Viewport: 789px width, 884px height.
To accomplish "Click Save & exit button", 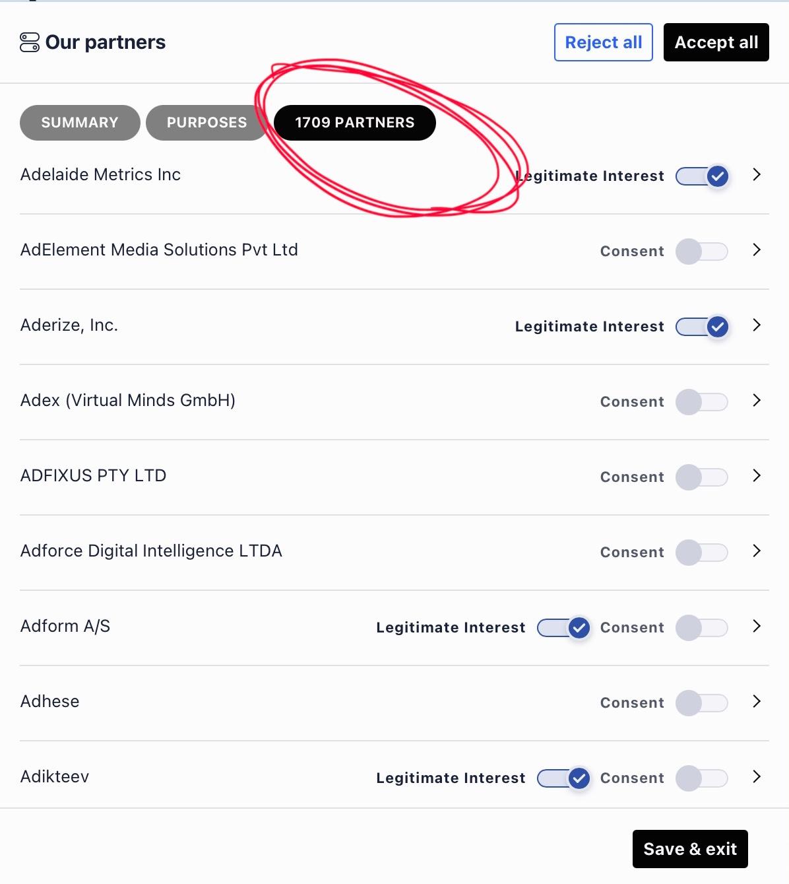I will [690, 849].
